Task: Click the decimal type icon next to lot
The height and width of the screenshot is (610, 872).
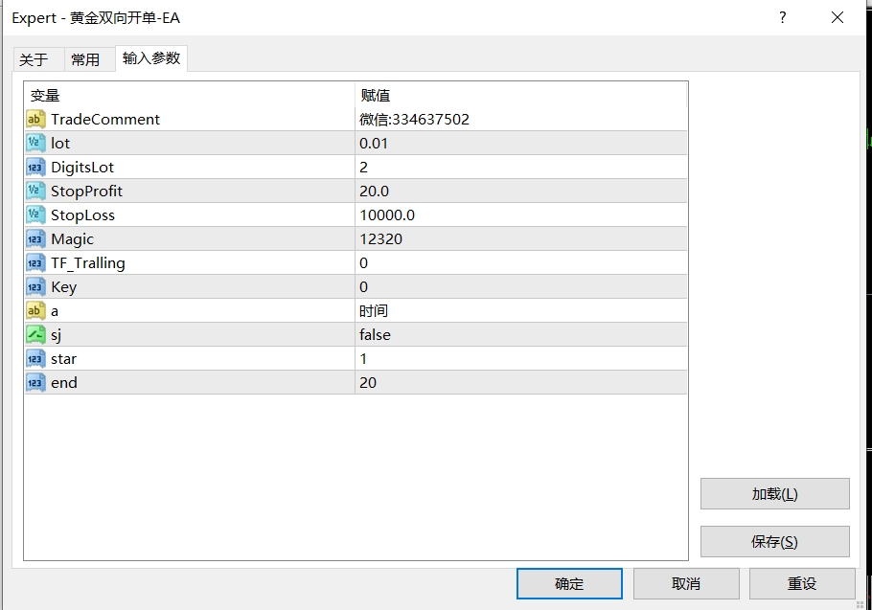Action: point(36,143)
